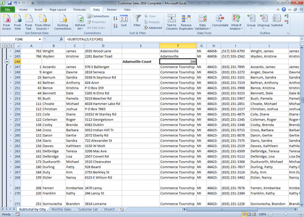Import data From Access
The height and width of the screenshot is (217, 304).
[6, 22]
